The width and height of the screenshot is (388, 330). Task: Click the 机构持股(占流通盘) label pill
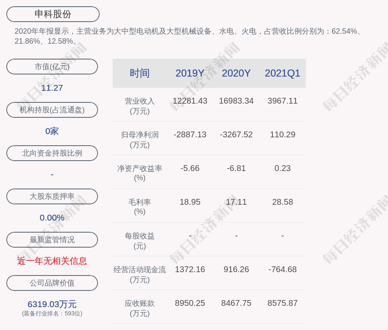(52, 110)
